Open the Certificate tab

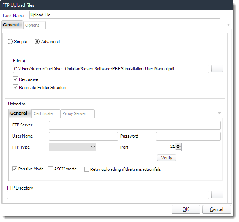46,113
